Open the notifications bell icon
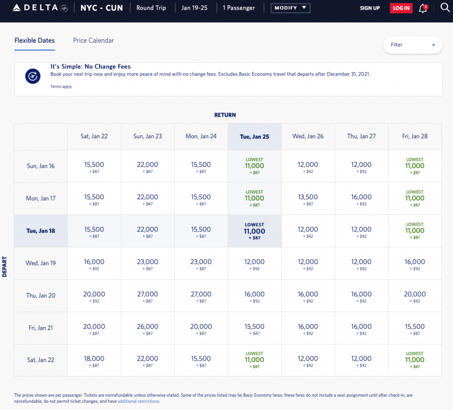 click(423, 8)
